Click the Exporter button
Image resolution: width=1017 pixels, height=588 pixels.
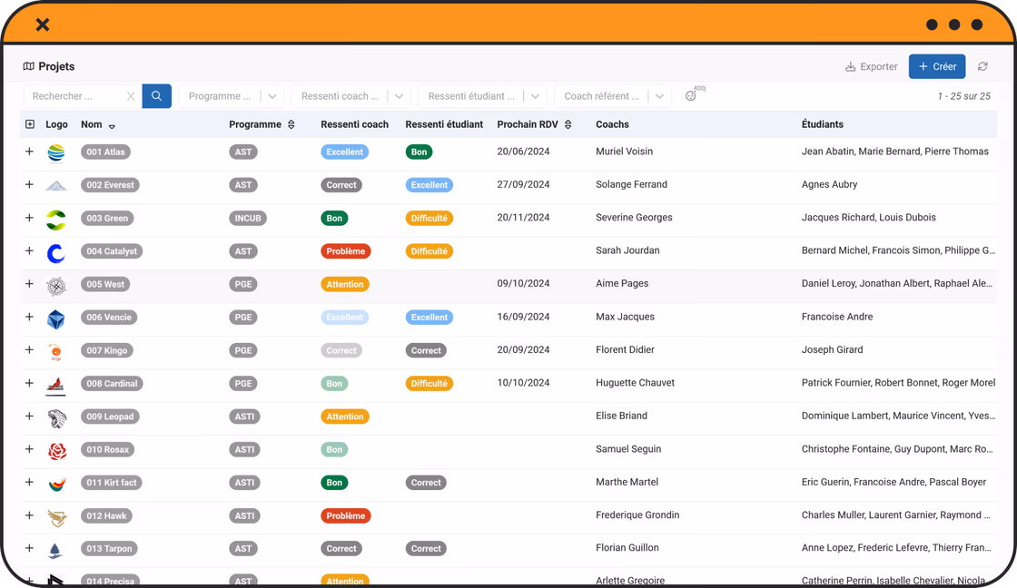tap(871, 66)
